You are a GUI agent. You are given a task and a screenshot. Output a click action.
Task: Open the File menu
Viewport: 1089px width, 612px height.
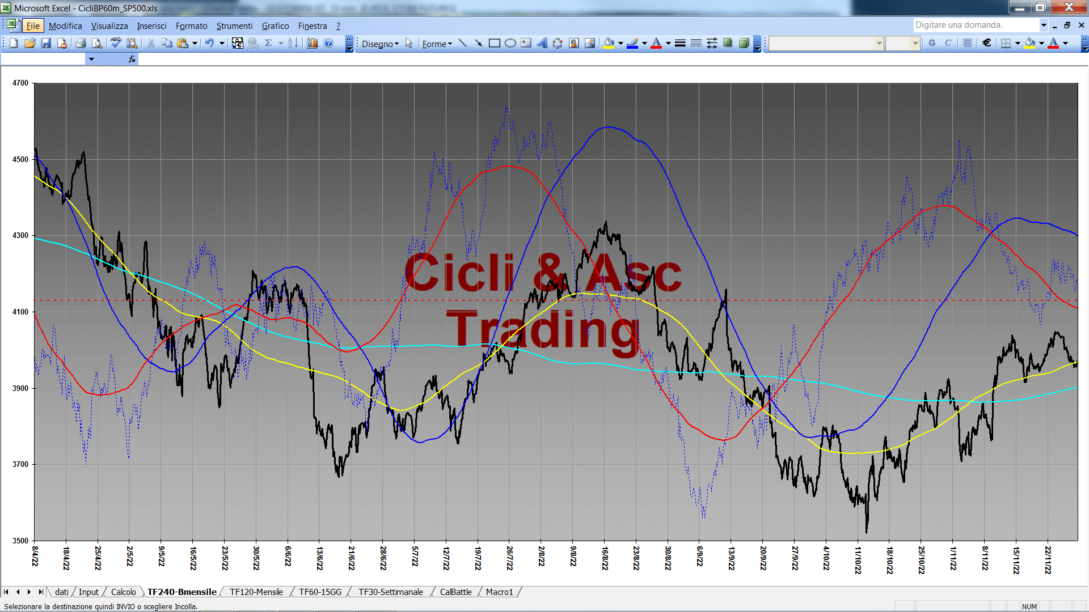(33, 25)
